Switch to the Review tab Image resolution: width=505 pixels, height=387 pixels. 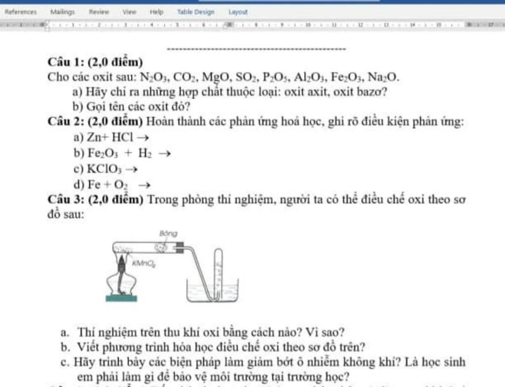[x=99, y=12]
